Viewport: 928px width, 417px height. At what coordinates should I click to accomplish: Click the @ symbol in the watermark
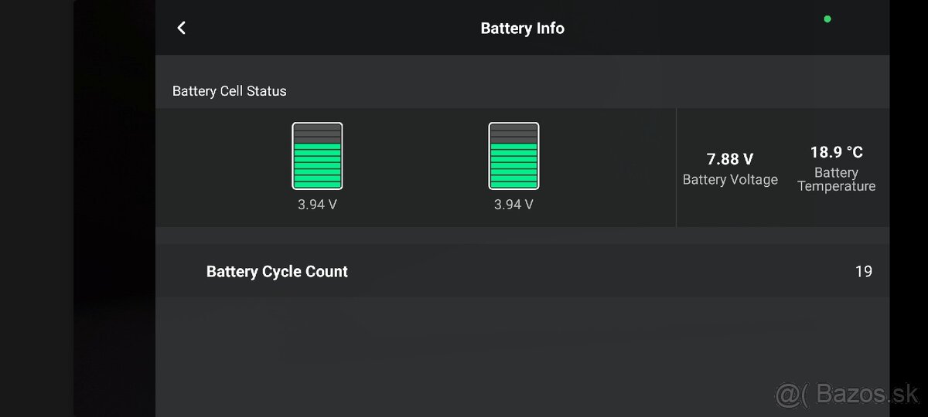(788, 395)
